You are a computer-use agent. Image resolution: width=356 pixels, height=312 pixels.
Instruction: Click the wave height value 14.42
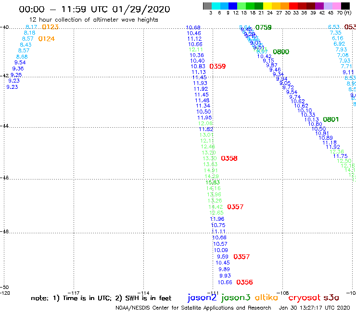tap(216, 207)
